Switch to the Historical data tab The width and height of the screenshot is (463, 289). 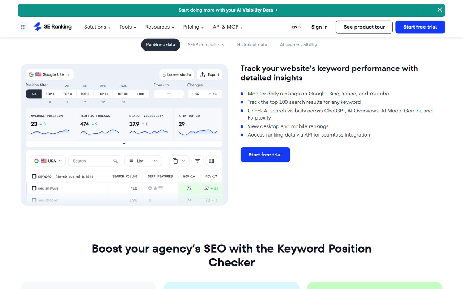tap(252, 45)
